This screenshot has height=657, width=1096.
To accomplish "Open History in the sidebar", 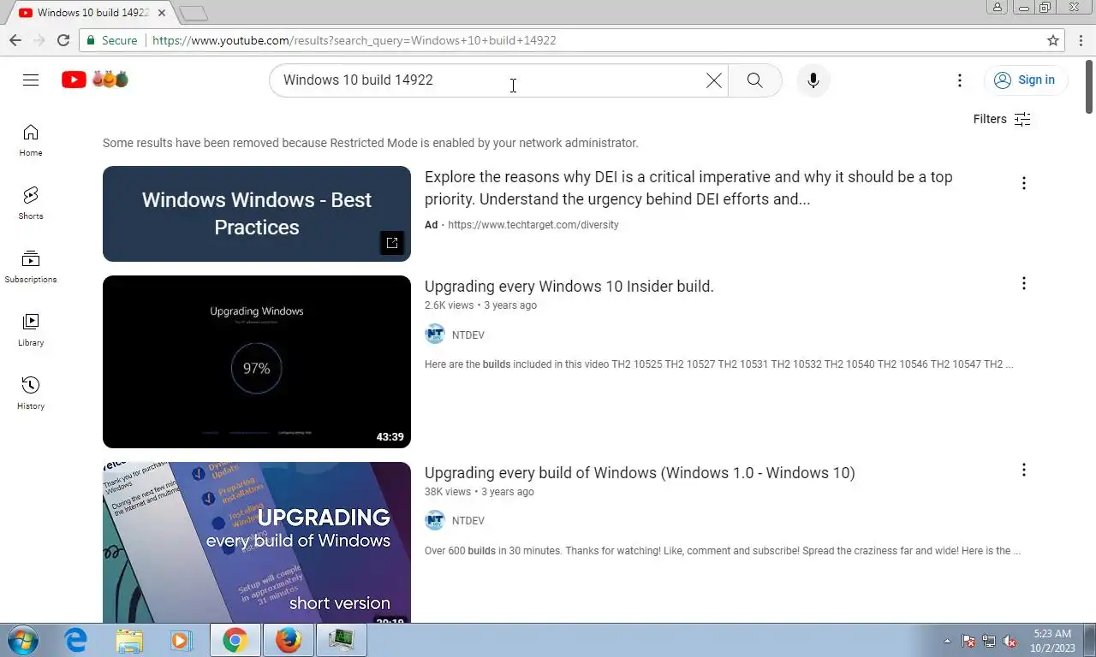I will [x=31, y=394].
